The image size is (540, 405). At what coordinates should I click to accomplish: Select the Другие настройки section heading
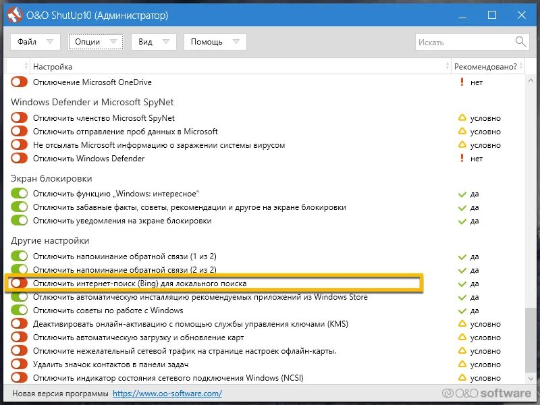coord(50,240)
